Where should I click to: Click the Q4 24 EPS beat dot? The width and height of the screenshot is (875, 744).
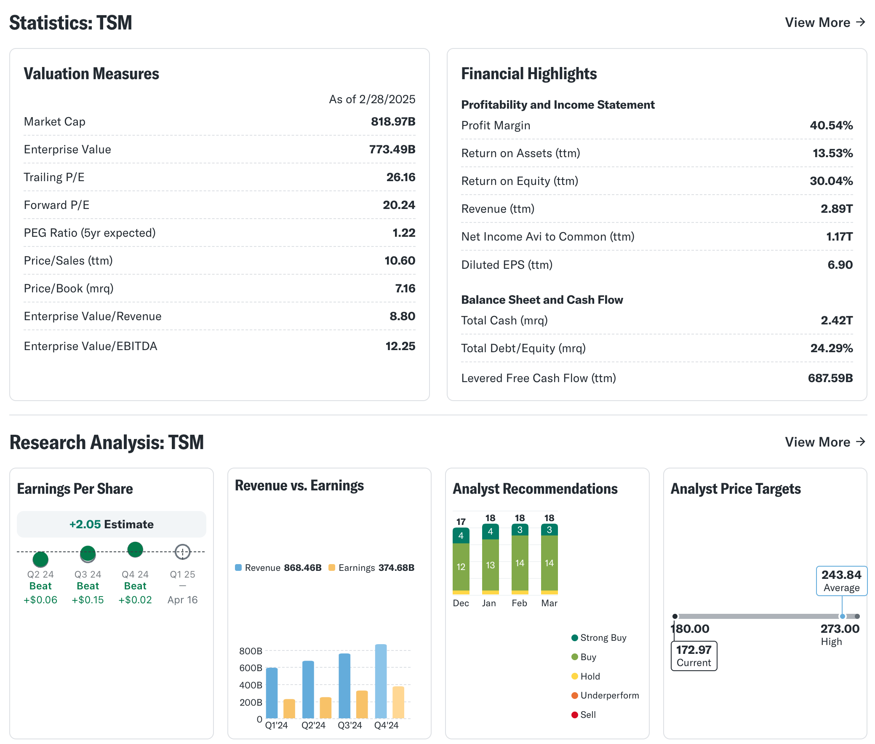(x=135, y=549)
